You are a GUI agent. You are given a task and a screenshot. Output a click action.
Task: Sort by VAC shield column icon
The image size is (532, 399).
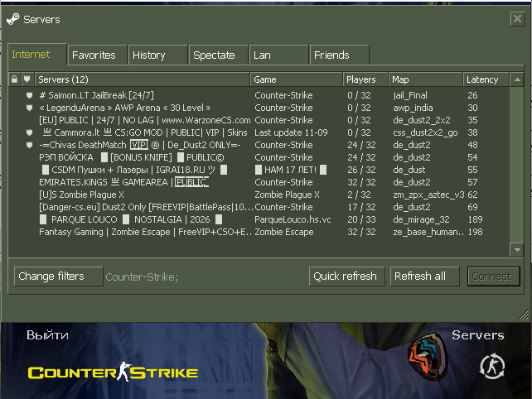(x=27, y=79)
